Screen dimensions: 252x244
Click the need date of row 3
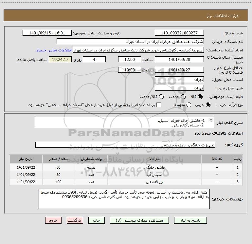(26, 182)
